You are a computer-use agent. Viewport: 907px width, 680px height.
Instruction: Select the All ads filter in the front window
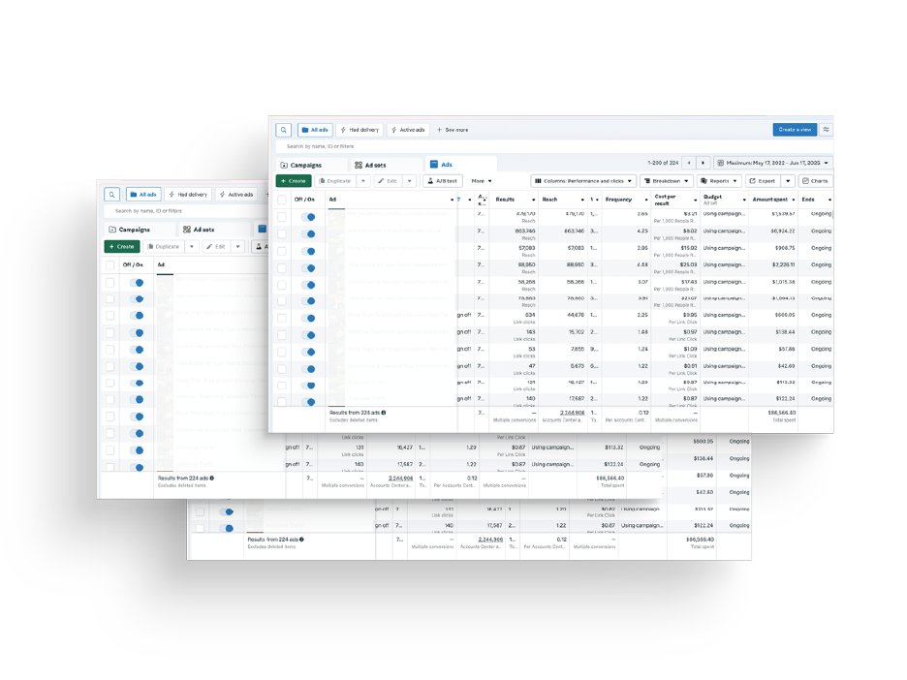coord(315,130)
